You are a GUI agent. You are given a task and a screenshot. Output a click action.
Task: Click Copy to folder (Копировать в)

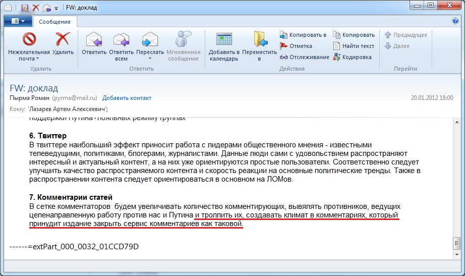point(303,35)
